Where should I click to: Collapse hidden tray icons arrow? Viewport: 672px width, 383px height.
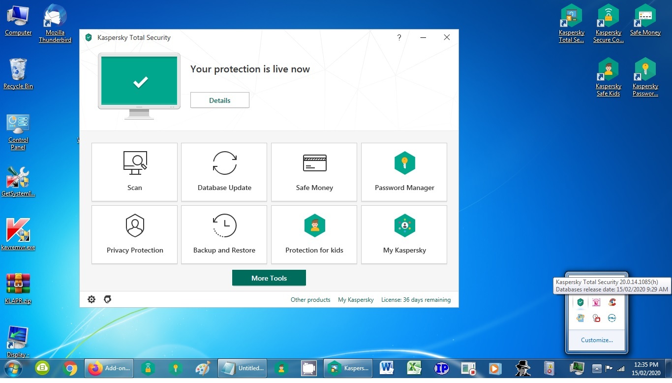click(x=597, y=368)
